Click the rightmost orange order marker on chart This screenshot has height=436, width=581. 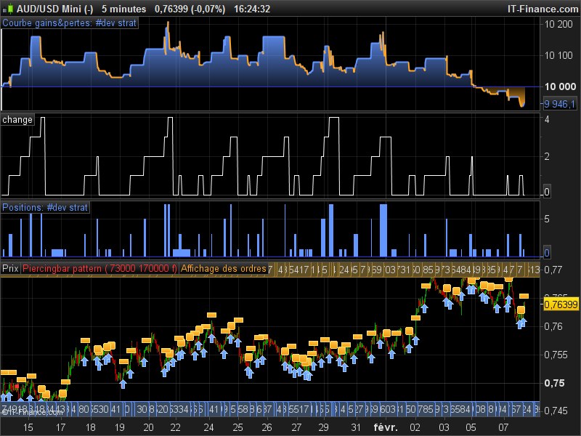coord(524,296)
